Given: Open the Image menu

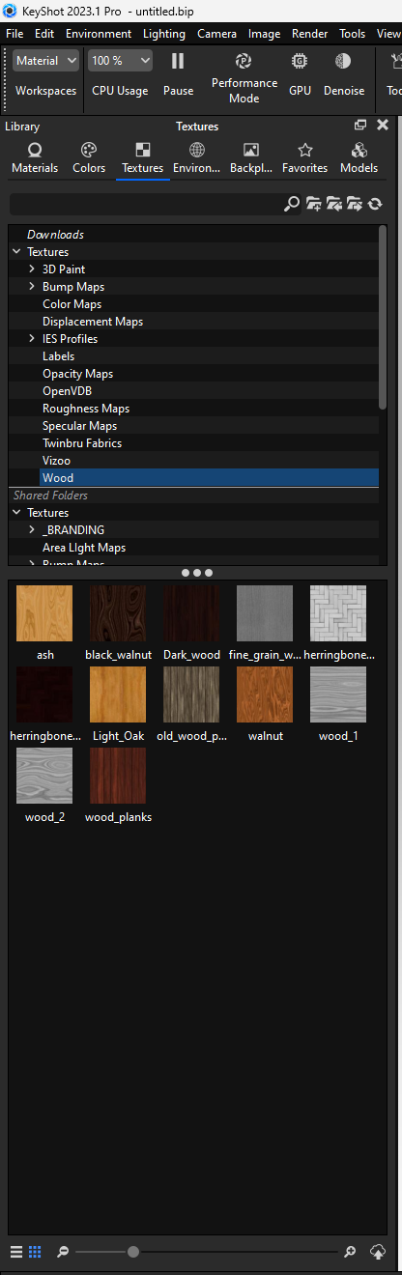Looking at the screenshot, I should [265, 34].
